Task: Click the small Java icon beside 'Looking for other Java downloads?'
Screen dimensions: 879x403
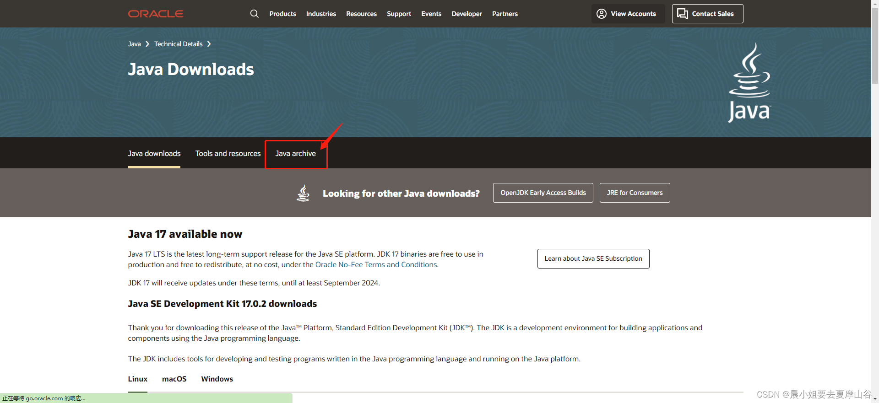Action: (303, 193)
